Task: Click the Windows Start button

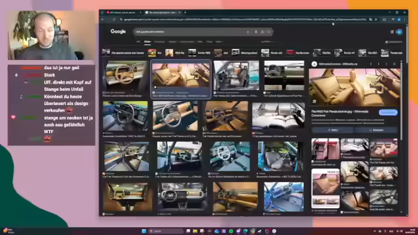Action: point(144,231)
